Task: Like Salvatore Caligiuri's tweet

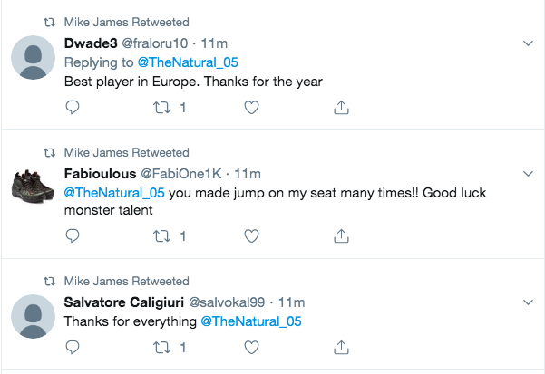Action: coord(253,347)
